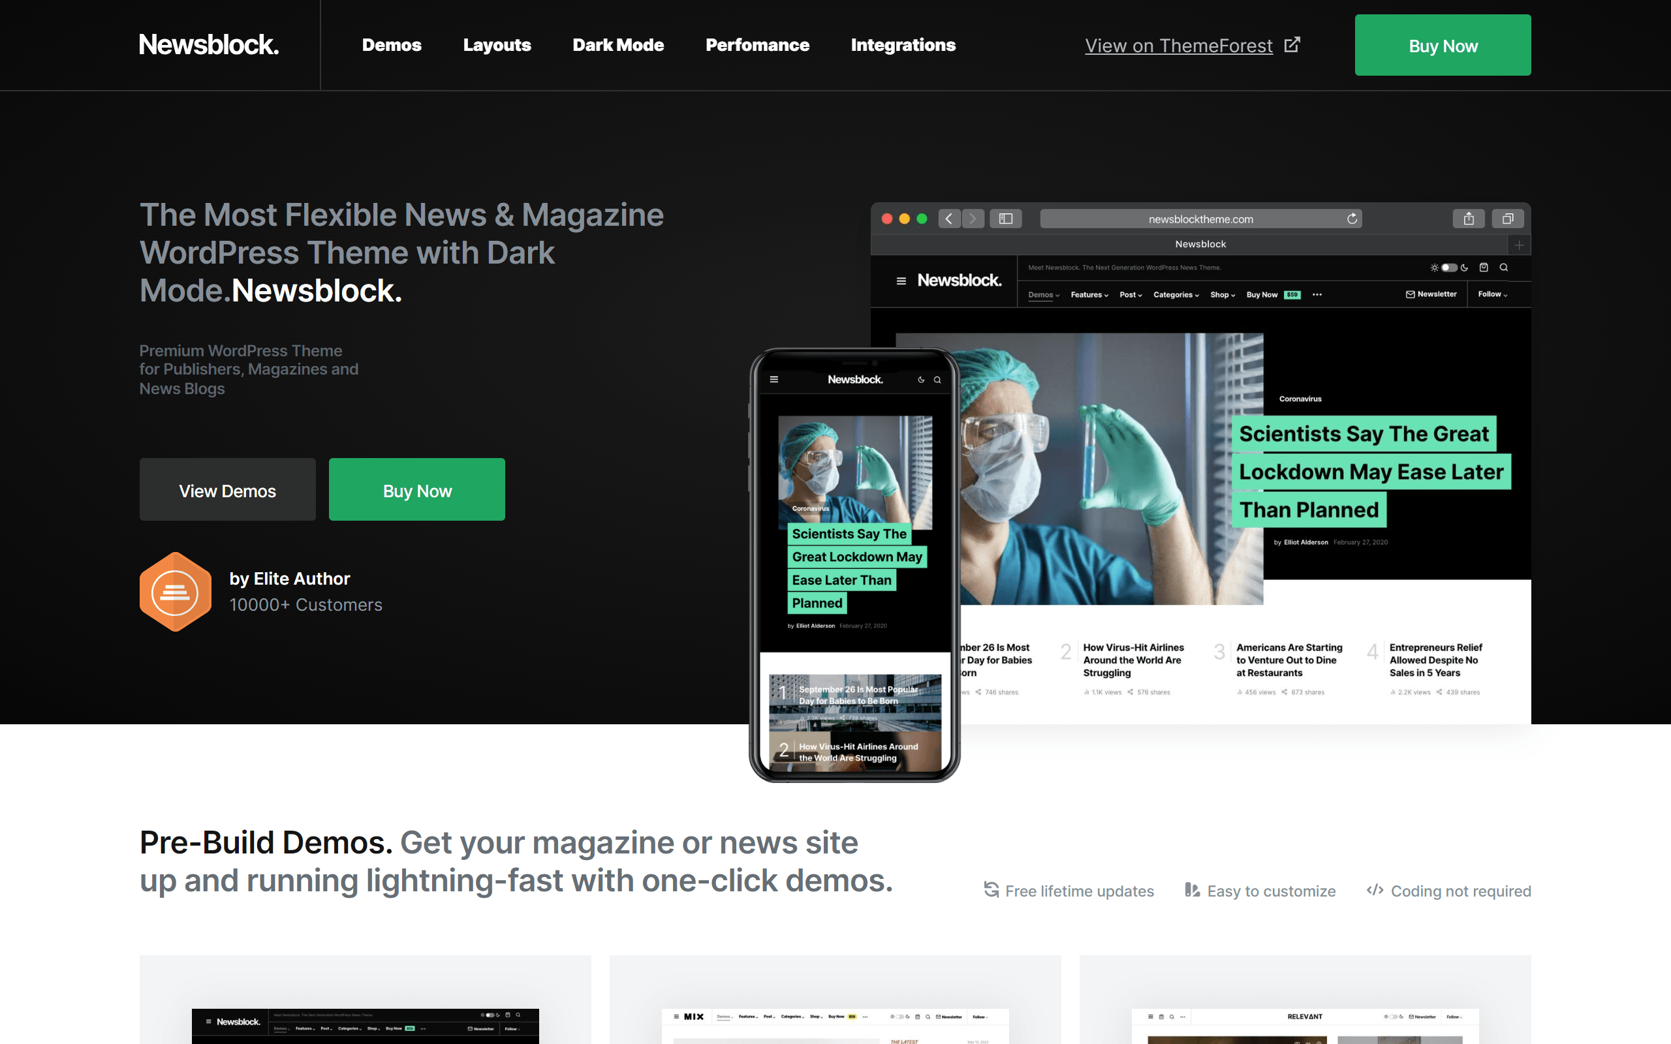Screen dimensions: 1671x1044
Task: Click the green Buy Now button in header
Action: 1444,44
